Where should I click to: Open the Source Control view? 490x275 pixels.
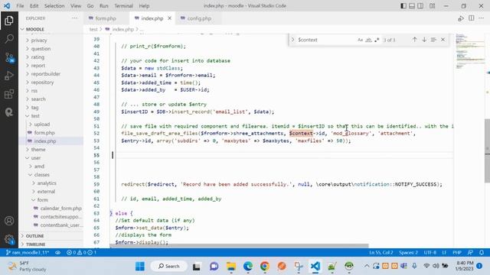click(x=9, y=57)
